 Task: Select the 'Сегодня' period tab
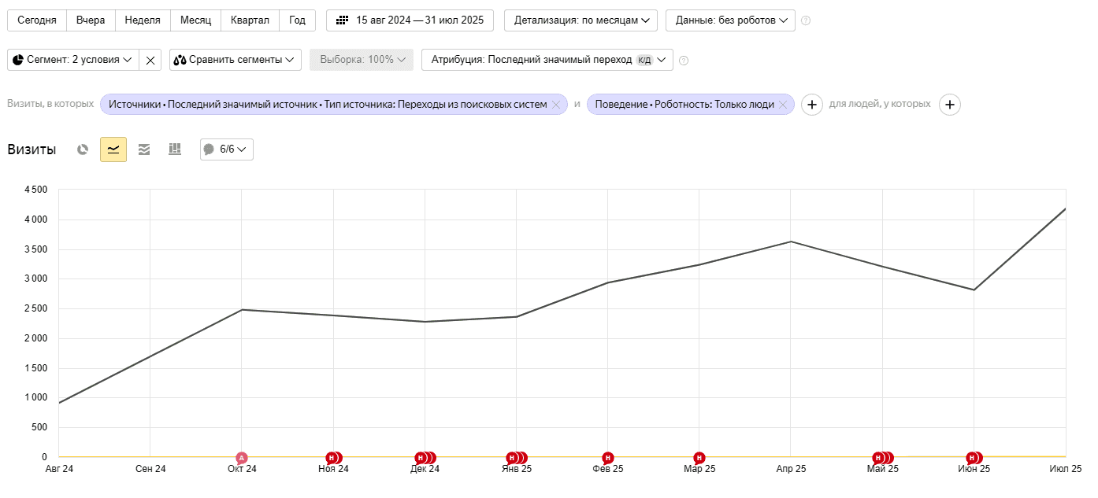37,20
